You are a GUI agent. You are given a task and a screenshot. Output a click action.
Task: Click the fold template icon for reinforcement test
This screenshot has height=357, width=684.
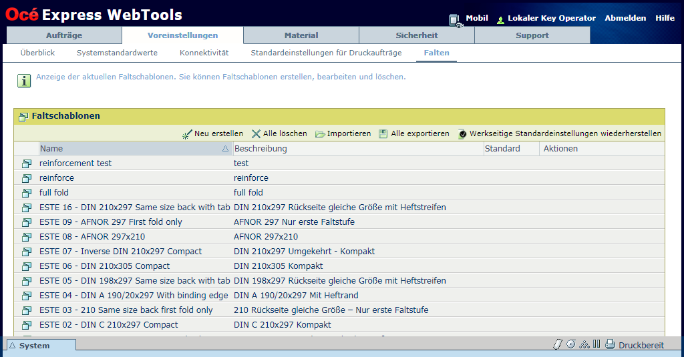click(x=27, y=163)
